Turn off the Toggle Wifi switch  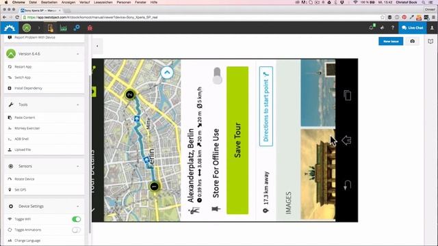coord(76,219)
